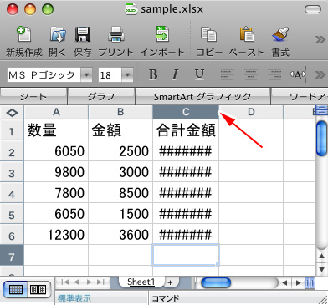This screenshot has height=305, width=328.
Task: Click the インポート import icon
Action: tap(162, 34)
